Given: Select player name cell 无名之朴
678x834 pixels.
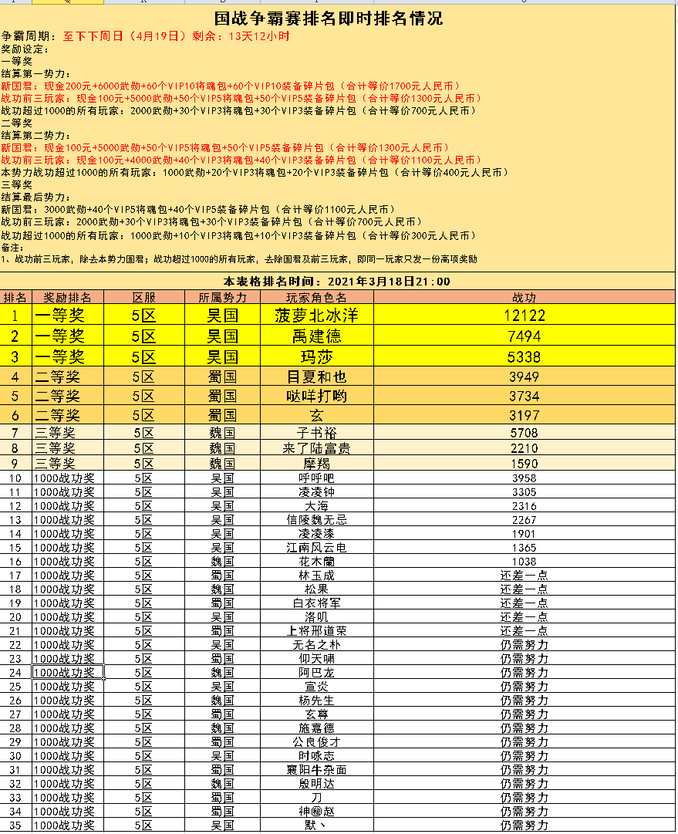Looking at the screenshot, I should coord(317,645).
